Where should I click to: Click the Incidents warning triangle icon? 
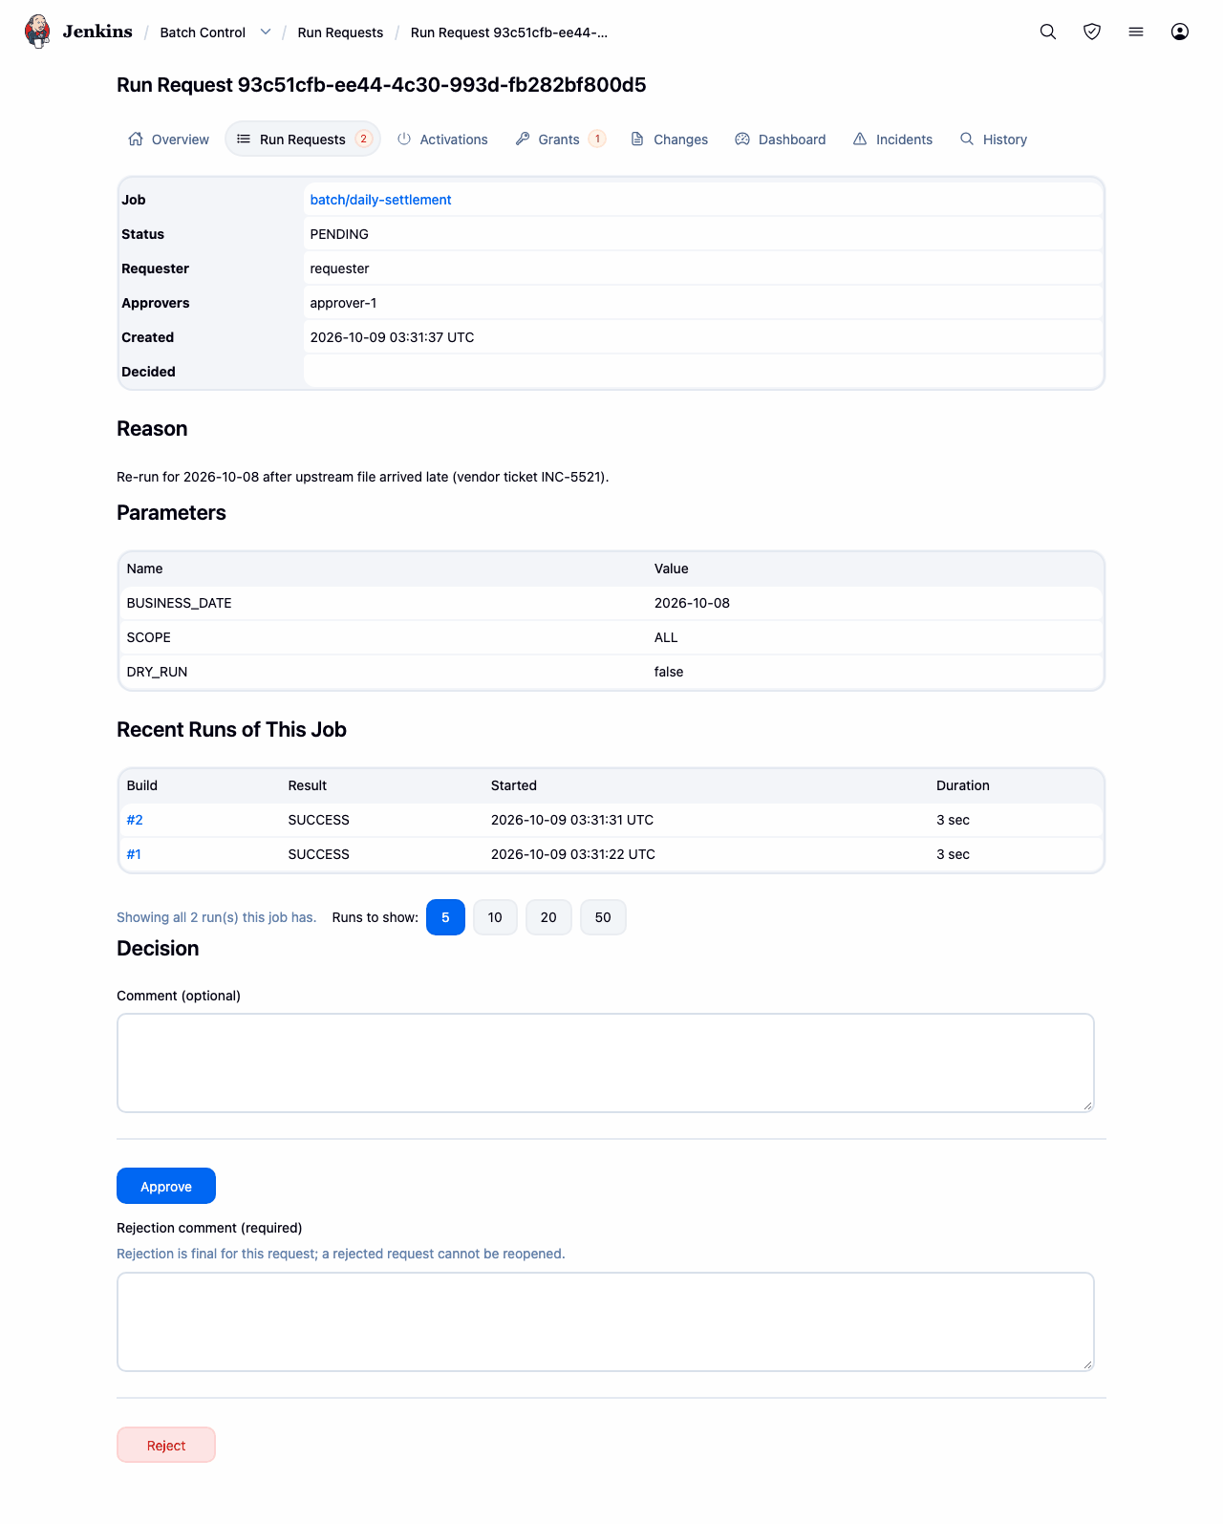pos(860,139)
